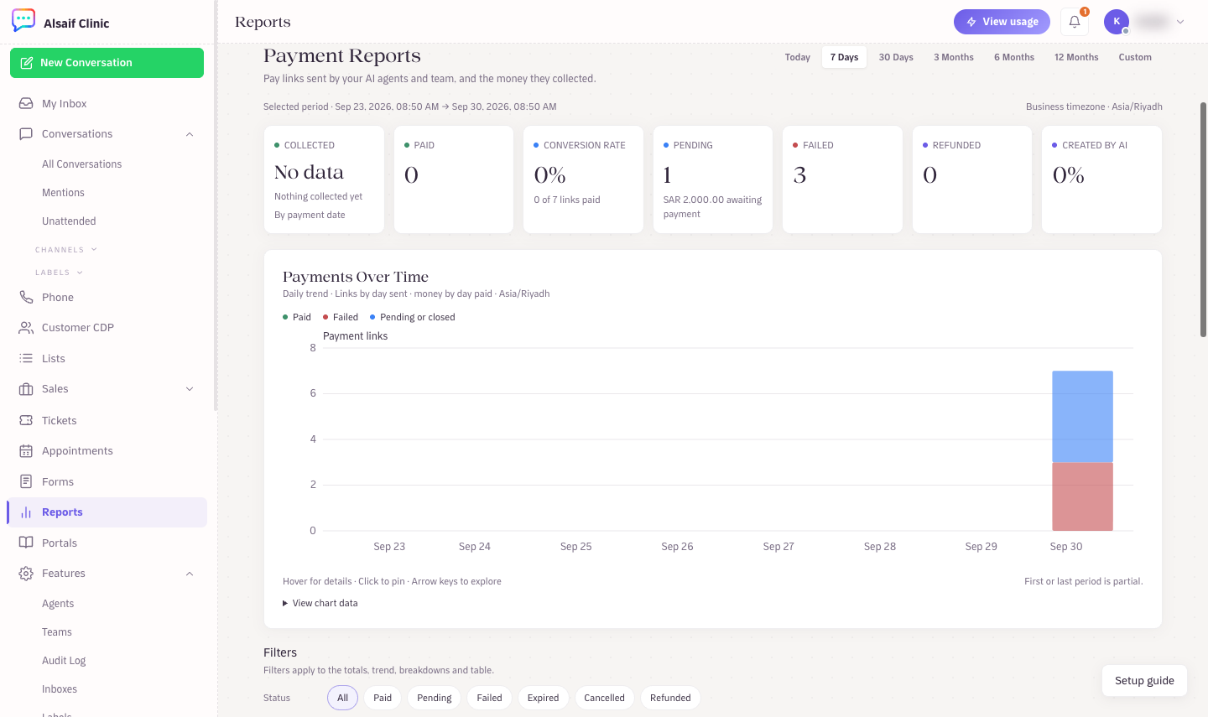Filter status by Paid chip

coord(383,698)
